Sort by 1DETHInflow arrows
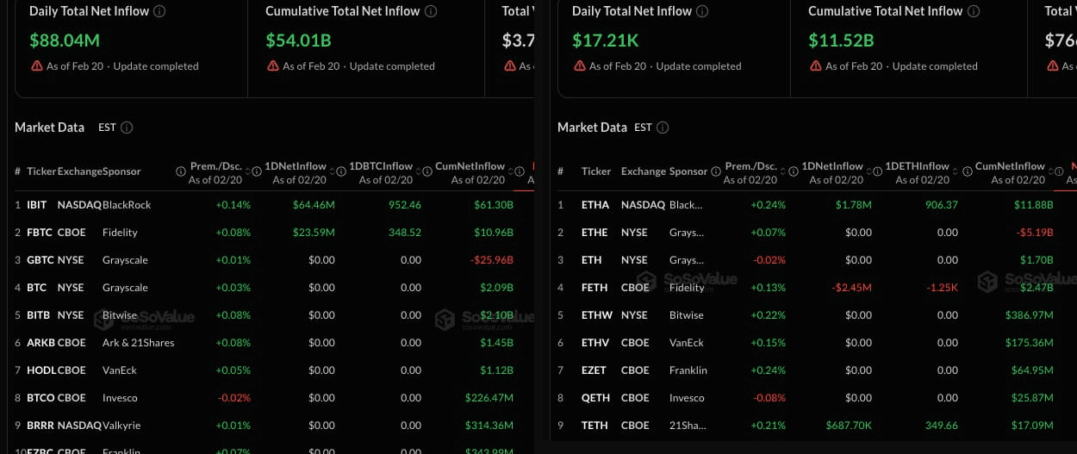The height and width of the screenshot is (454, 1077). pos(955,172)
